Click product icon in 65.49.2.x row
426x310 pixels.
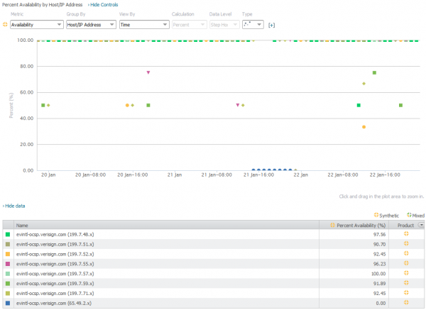(x=406, y=302)
